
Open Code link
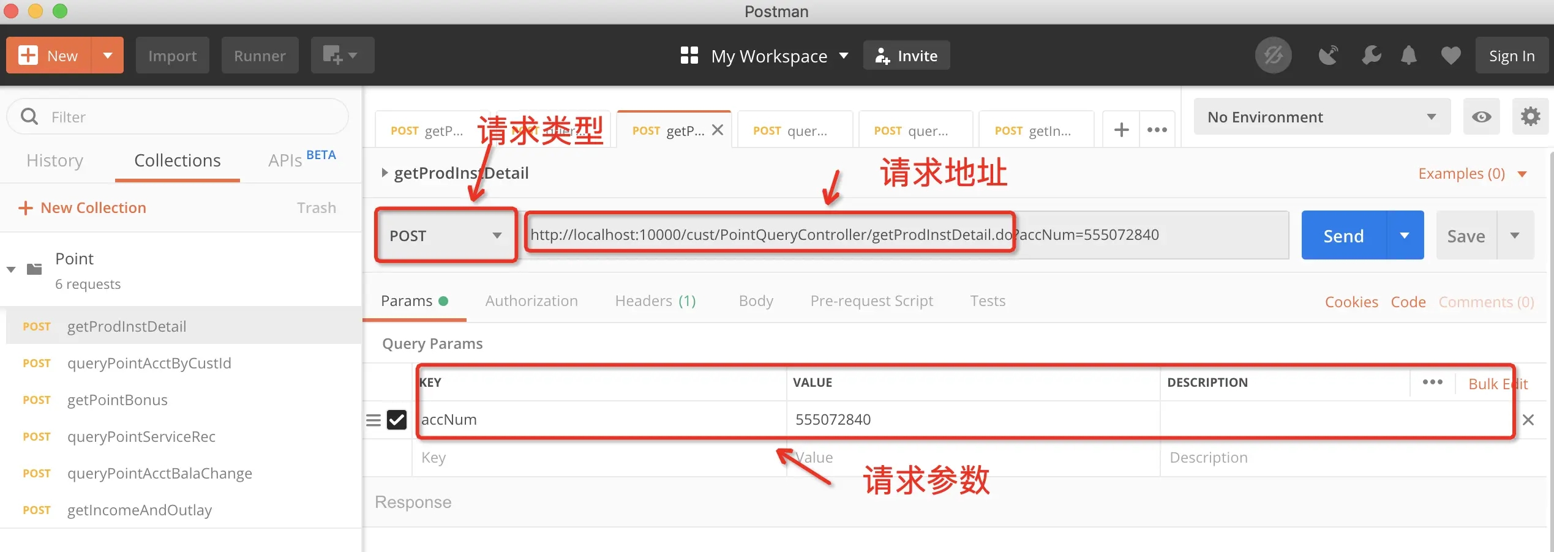tap(1408, 302)
